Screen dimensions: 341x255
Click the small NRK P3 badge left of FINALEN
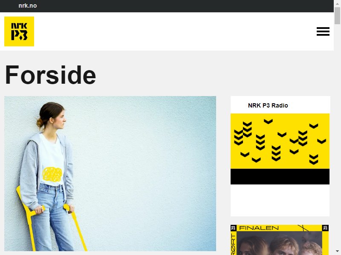point(233,228)
